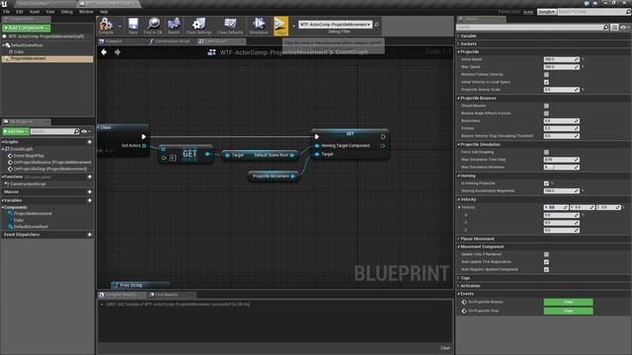
Task: Click the Homing Acceleration Magnitude field
Action: (x=561, y=190)
